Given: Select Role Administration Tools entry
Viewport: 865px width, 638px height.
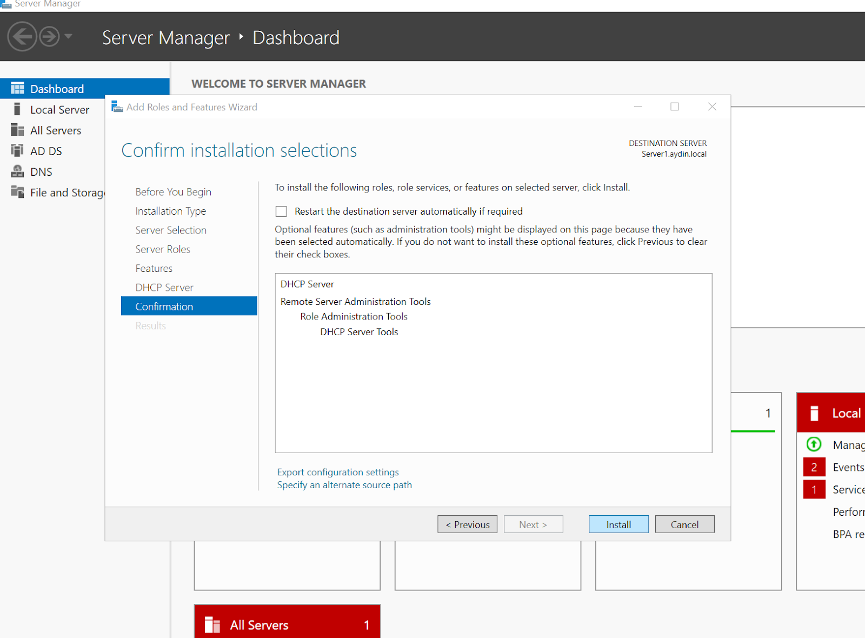Looking at the screenshot, I should tap(354, 316).
